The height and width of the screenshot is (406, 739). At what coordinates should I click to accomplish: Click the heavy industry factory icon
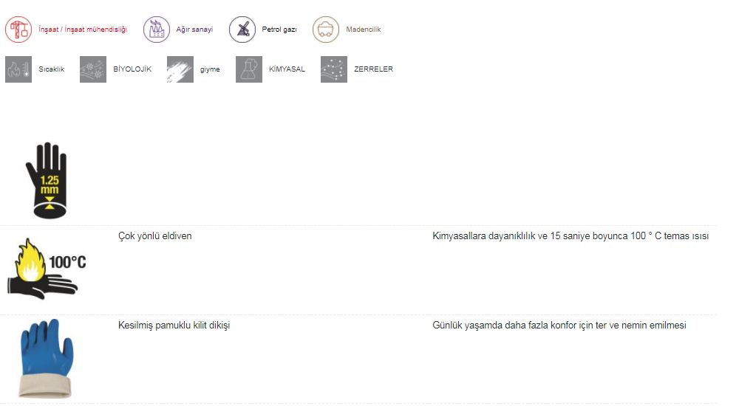tap(157, 30)
